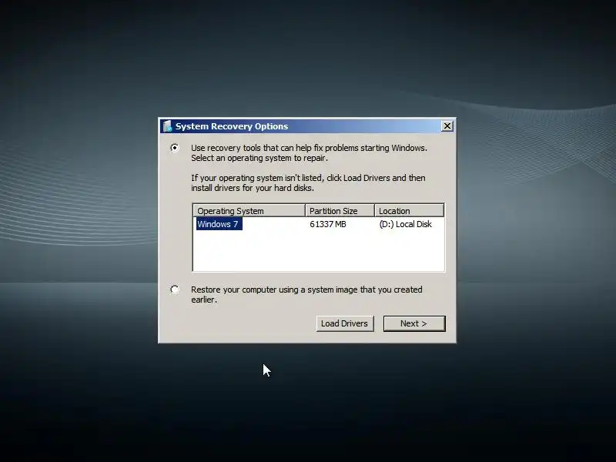Click the Location column header
The height and width of the screenshot is (462, 616).
(410, 210)
